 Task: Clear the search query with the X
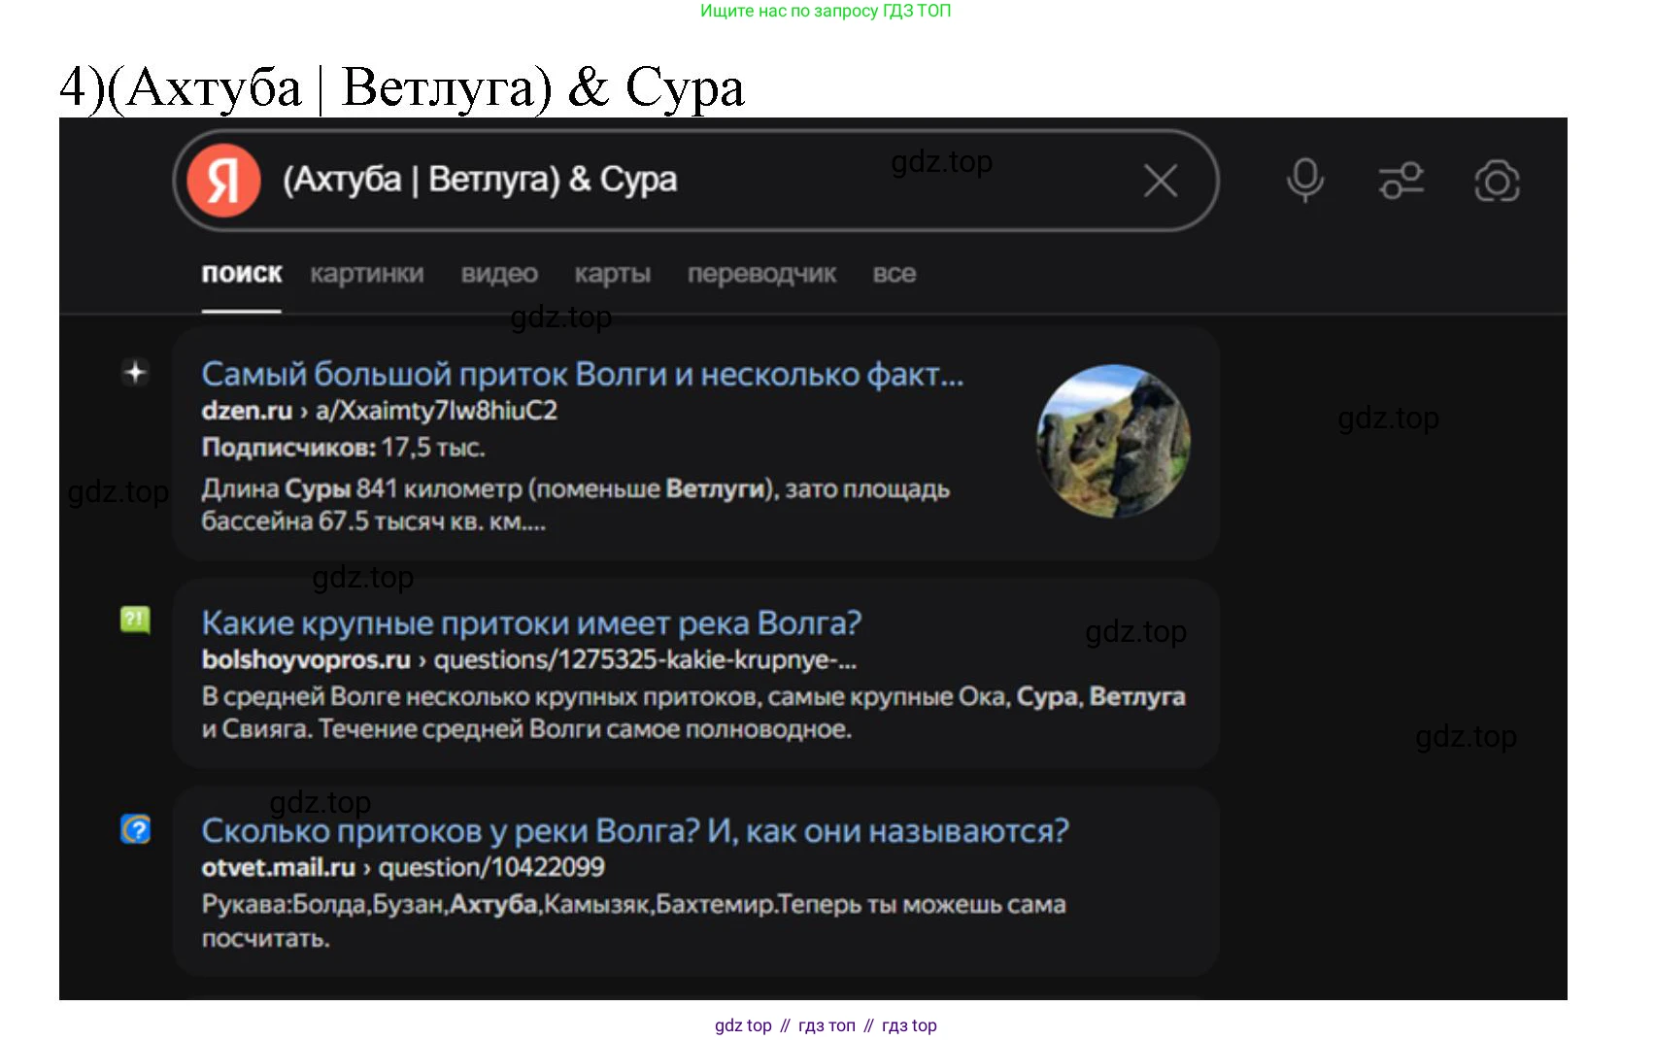pos(1161,181)
